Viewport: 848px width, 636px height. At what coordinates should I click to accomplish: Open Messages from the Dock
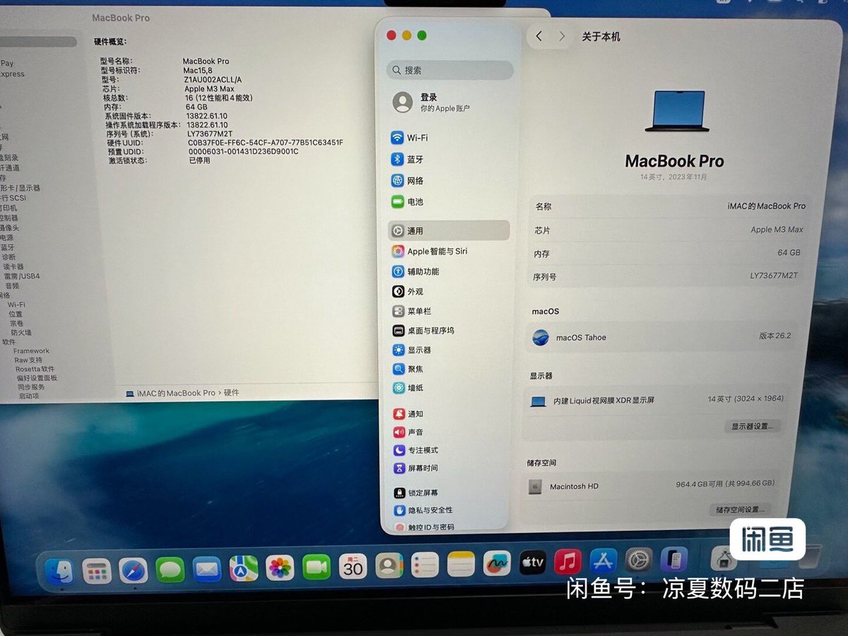170,569
